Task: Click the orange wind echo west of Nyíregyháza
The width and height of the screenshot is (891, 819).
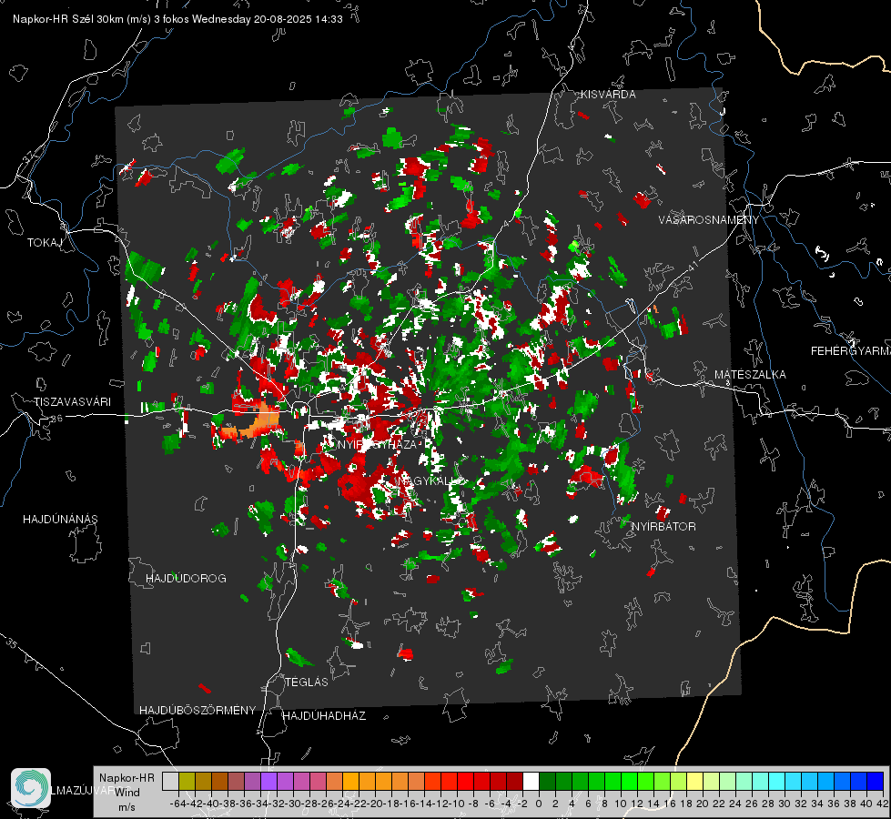Action: click(x=261, y=421)
